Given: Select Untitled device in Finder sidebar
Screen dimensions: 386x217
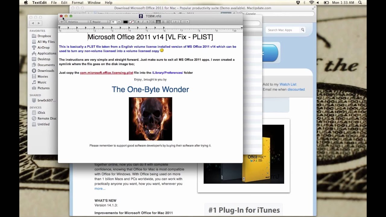Looking at the screenshot, I should 43,124.
